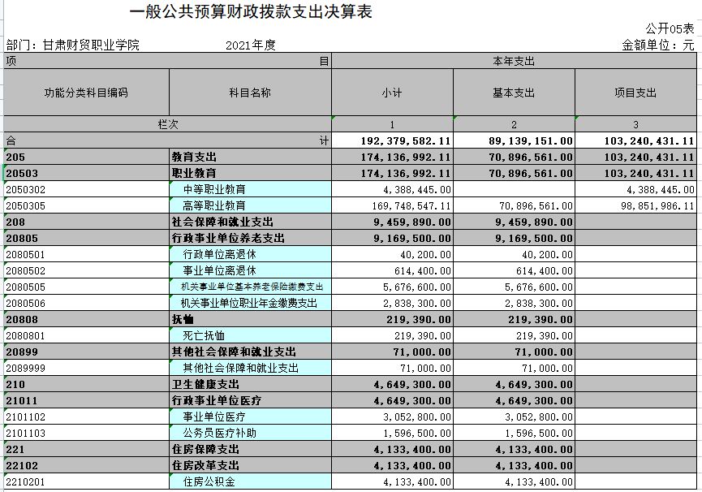Select the 高等职业教育 cell
This screenshot has height=492, width=702.
coord(250,205)
